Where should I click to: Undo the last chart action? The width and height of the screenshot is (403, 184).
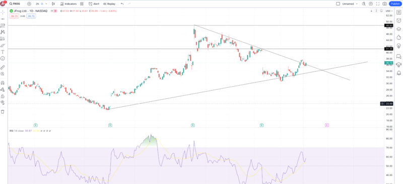click(122, 4)
